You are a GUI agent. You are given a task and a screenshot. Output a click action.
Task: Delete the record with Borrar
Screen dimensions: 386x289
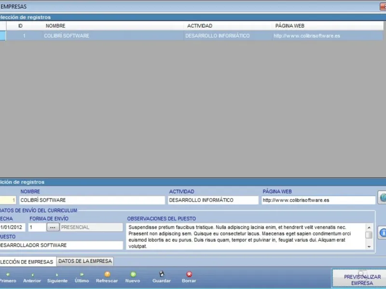point(189,277)
